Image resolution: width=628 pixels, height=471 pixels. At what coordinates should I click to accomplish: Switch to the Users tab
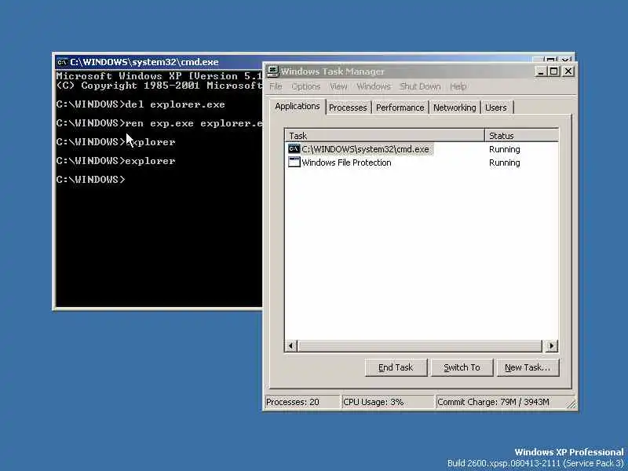click(496, 108)
